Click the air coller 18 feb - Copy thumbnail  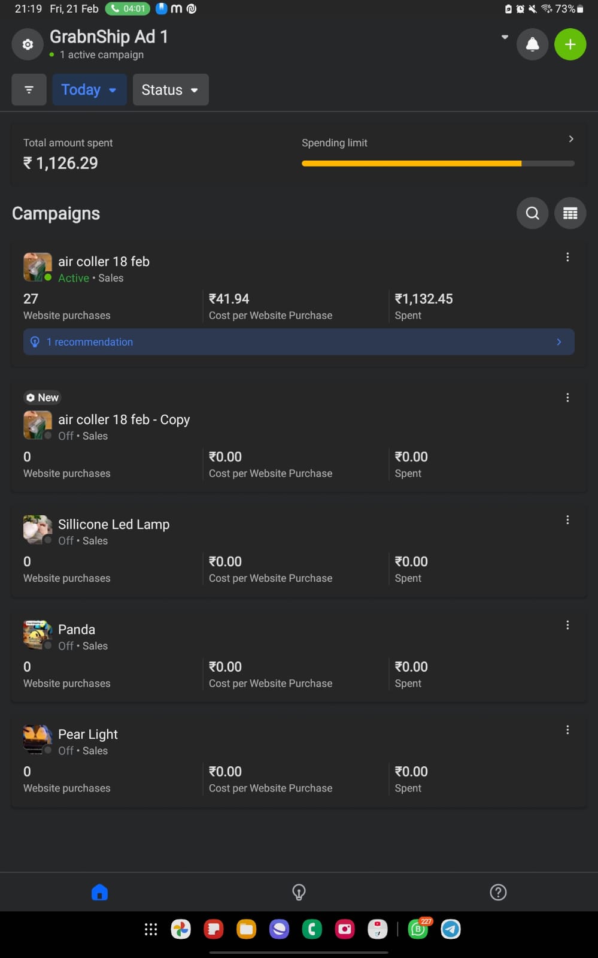[37, 425]
